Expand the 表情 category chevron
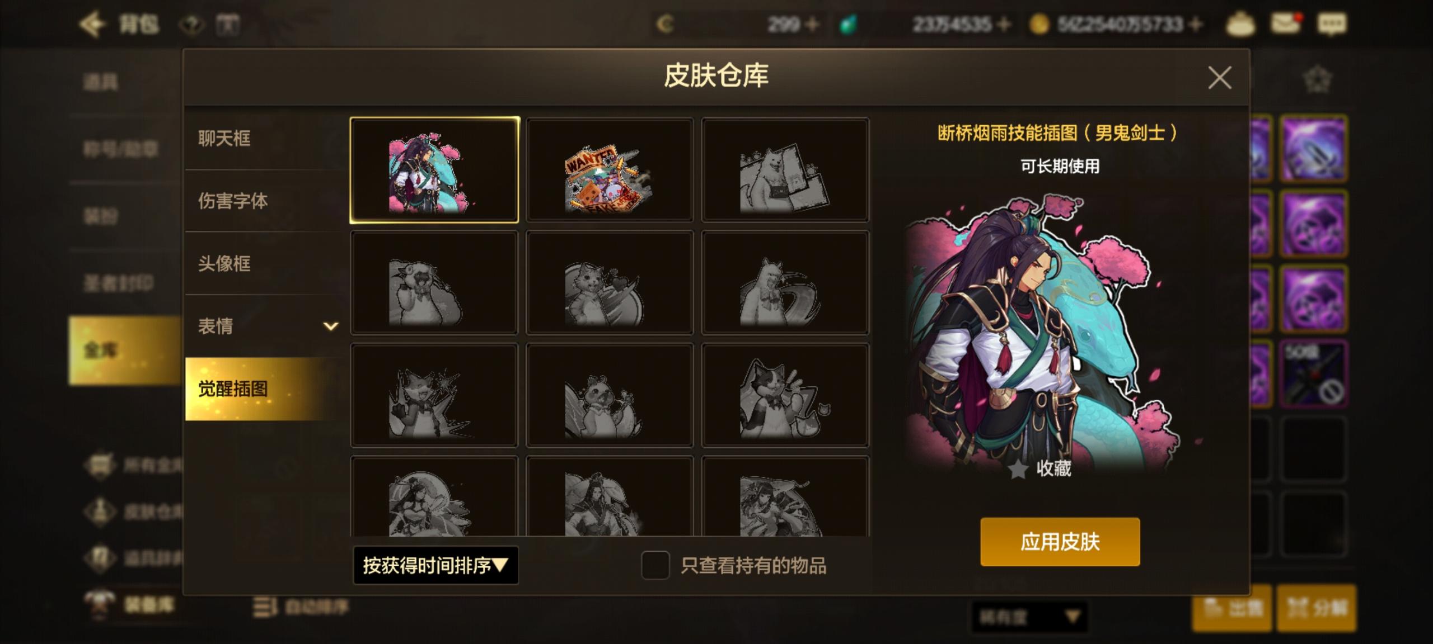The image size is (1433, 644). pos(331,326)
